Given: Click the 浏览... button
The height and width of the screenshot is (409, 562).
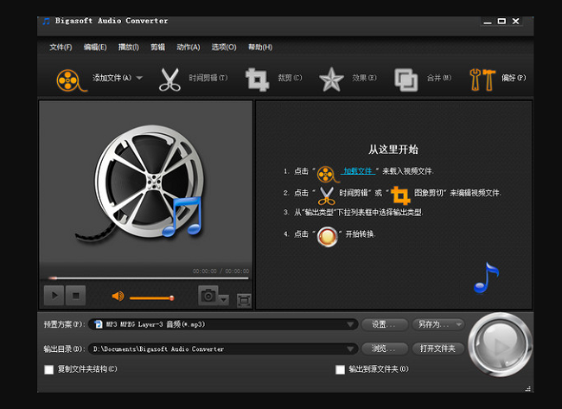Looking at the screenshot, I should click(385, 348).
